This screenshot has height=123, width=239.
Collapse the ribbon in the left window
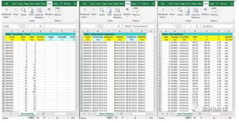tap(77, 21)
